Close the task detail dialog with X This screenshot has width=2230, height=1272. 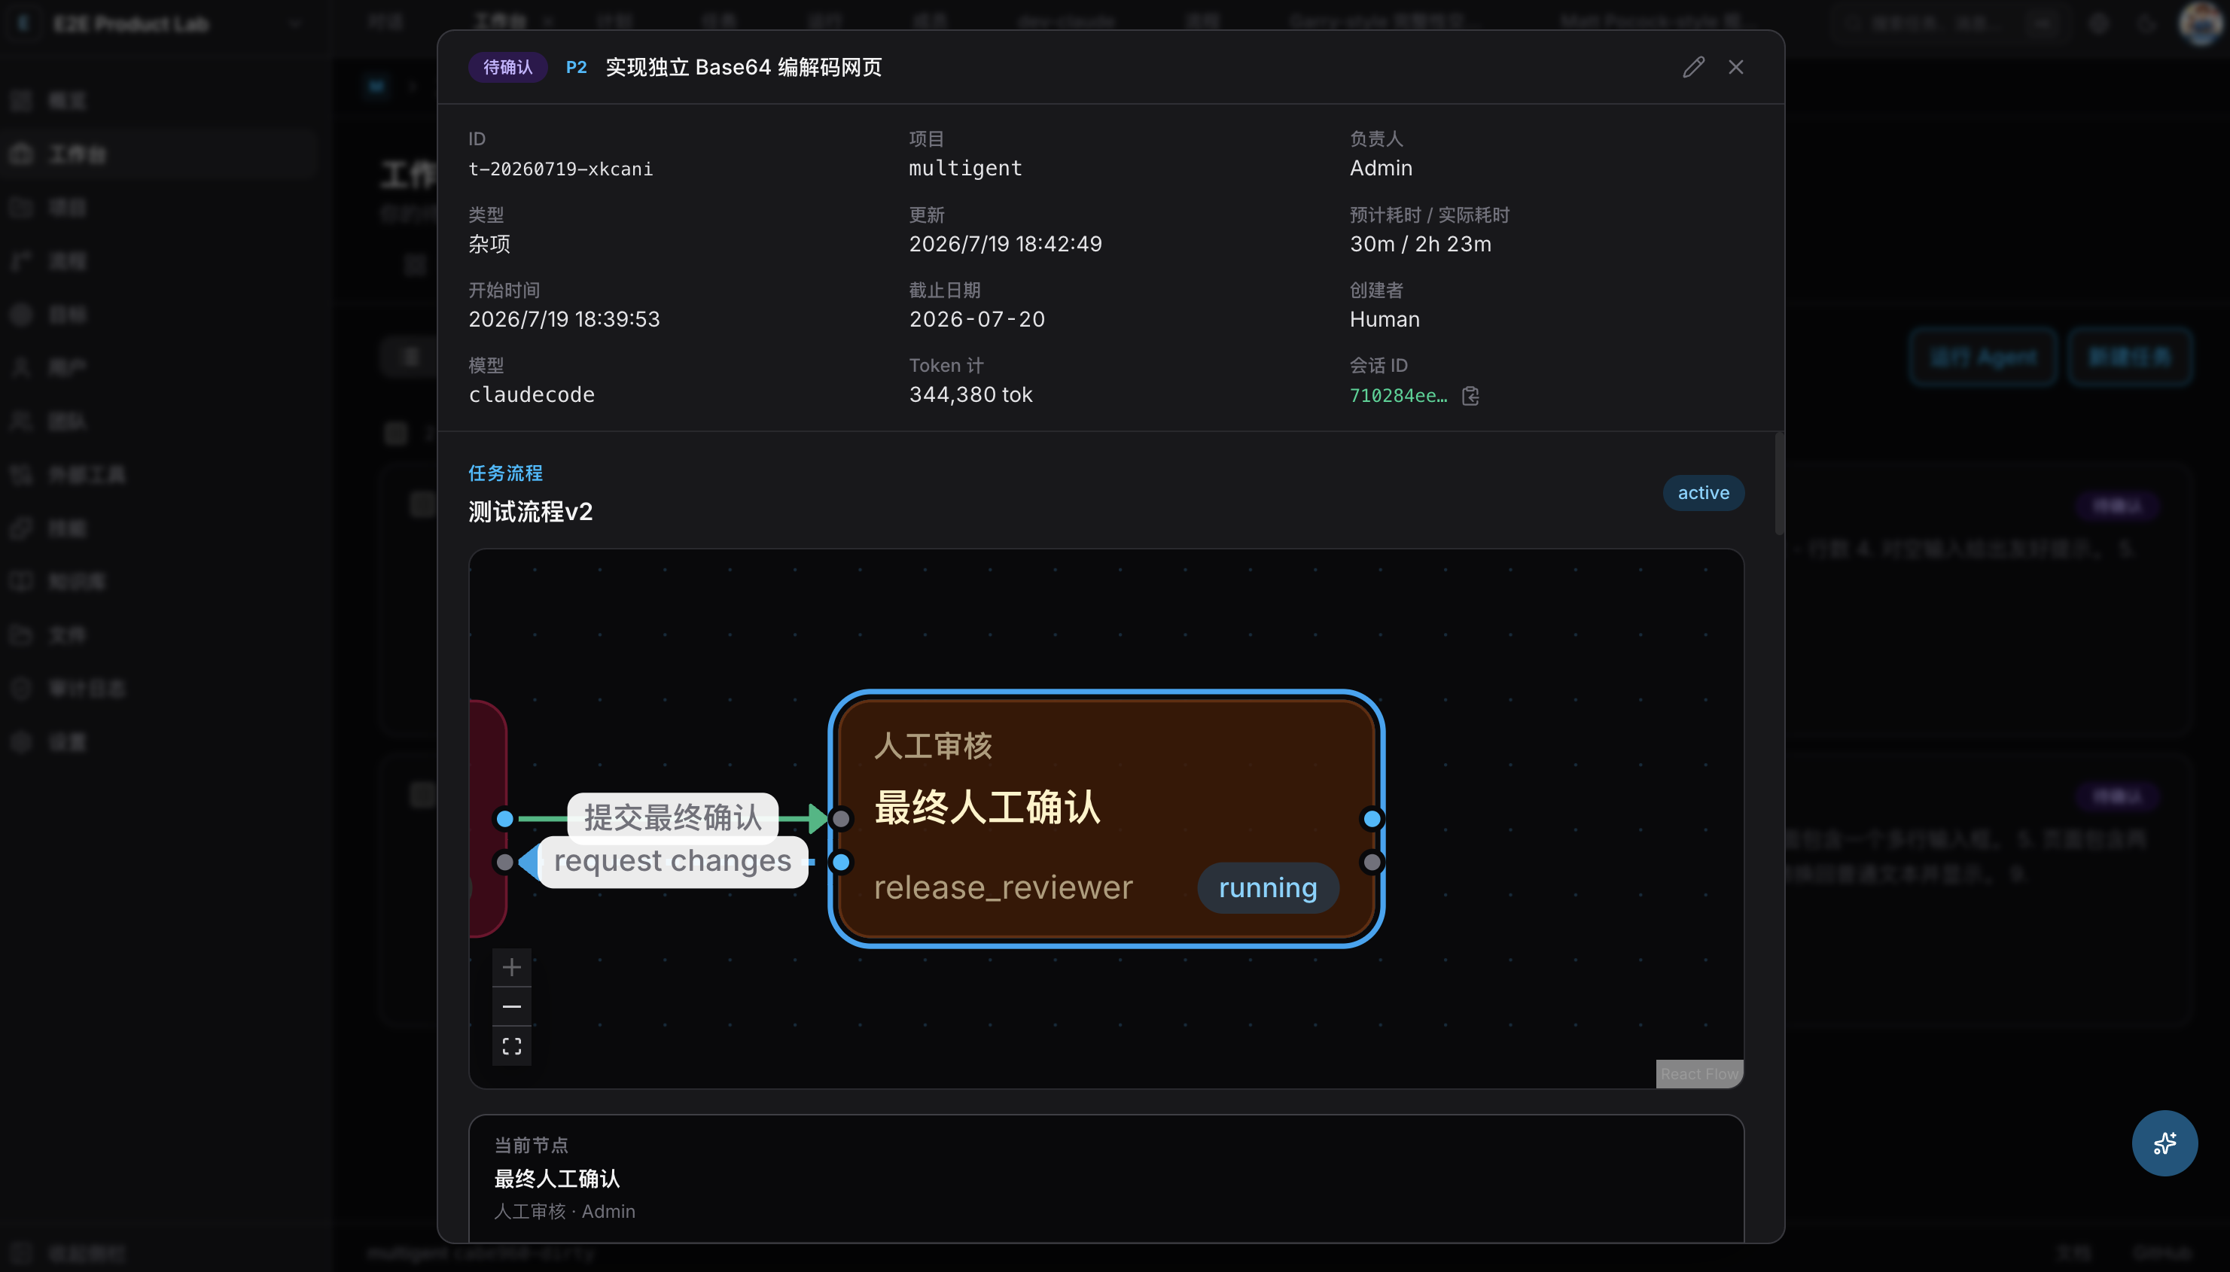1735,67
